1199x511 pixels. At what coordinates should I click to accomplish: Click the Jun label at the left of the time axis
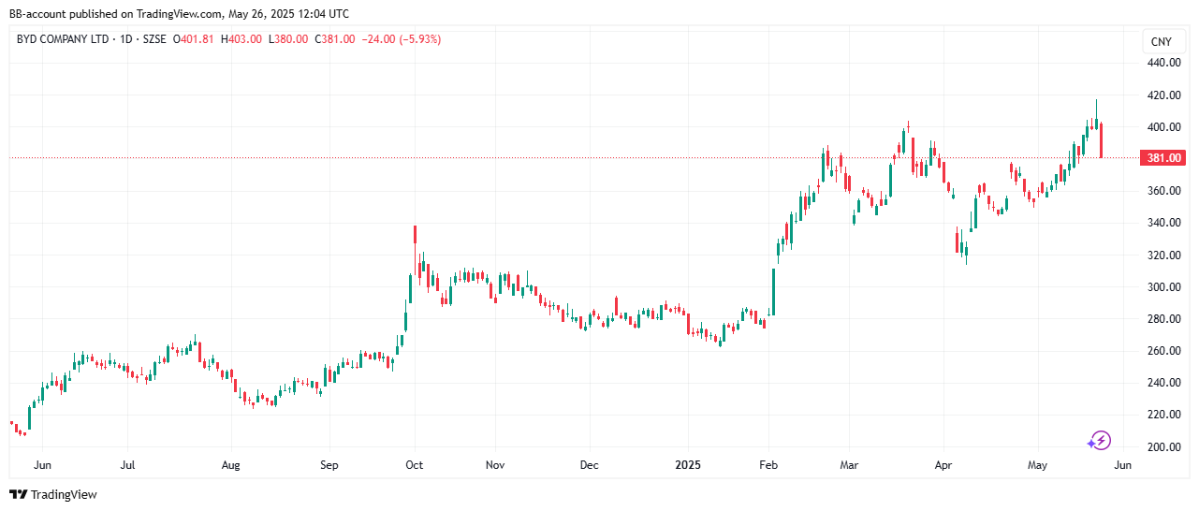[x=41, y=464]
